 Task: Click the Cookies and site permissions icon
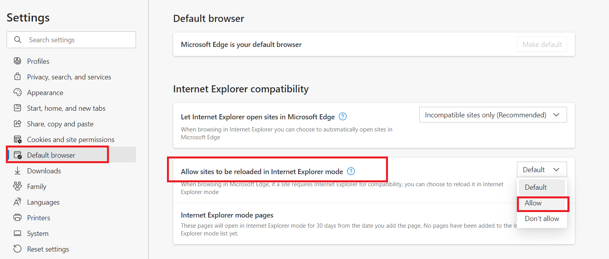17,139
